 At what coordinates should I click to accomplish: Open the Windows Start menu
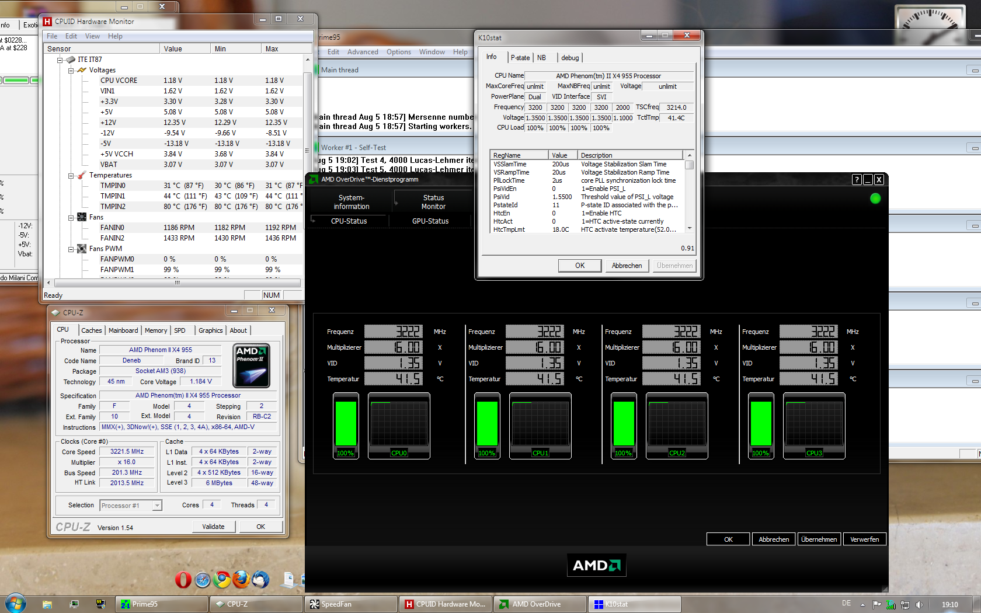tap(16, 604)
